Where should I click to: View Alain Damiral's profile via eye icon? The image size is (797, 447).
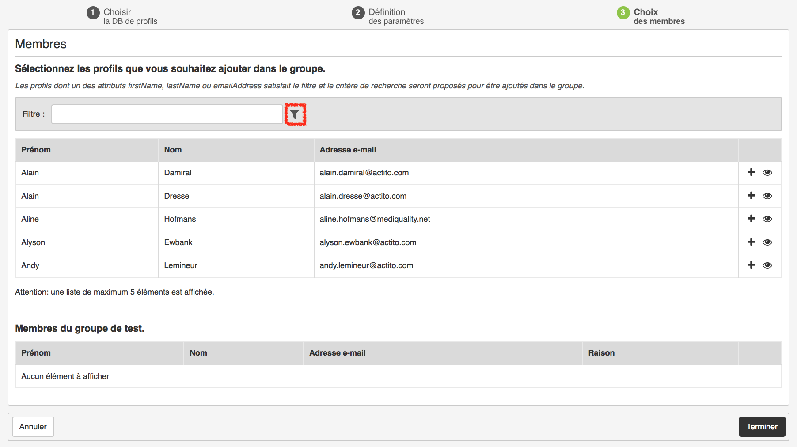767,173
